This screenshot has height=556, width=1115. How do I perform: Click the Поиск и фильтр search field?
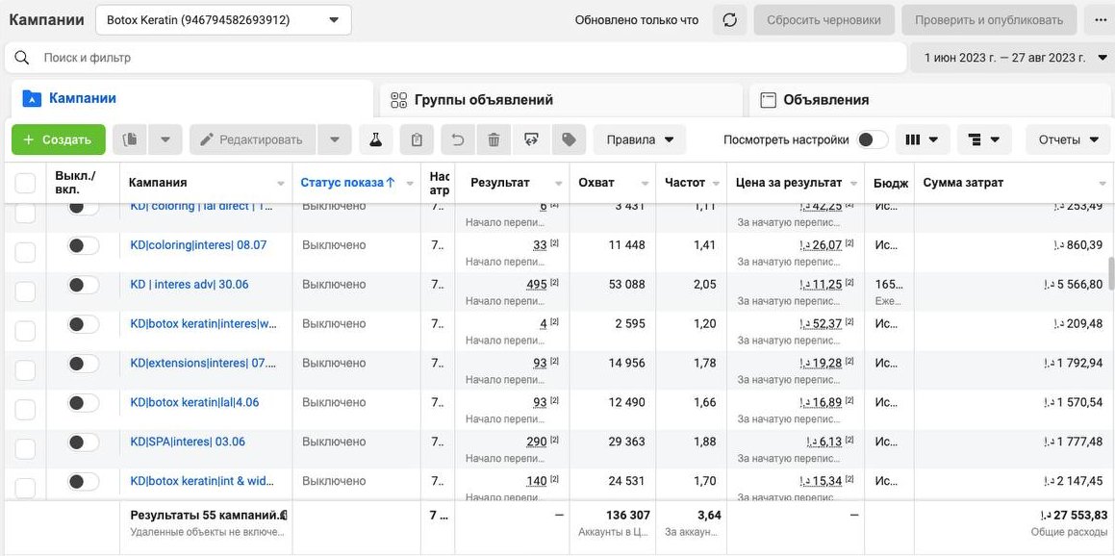click(455, 58)
